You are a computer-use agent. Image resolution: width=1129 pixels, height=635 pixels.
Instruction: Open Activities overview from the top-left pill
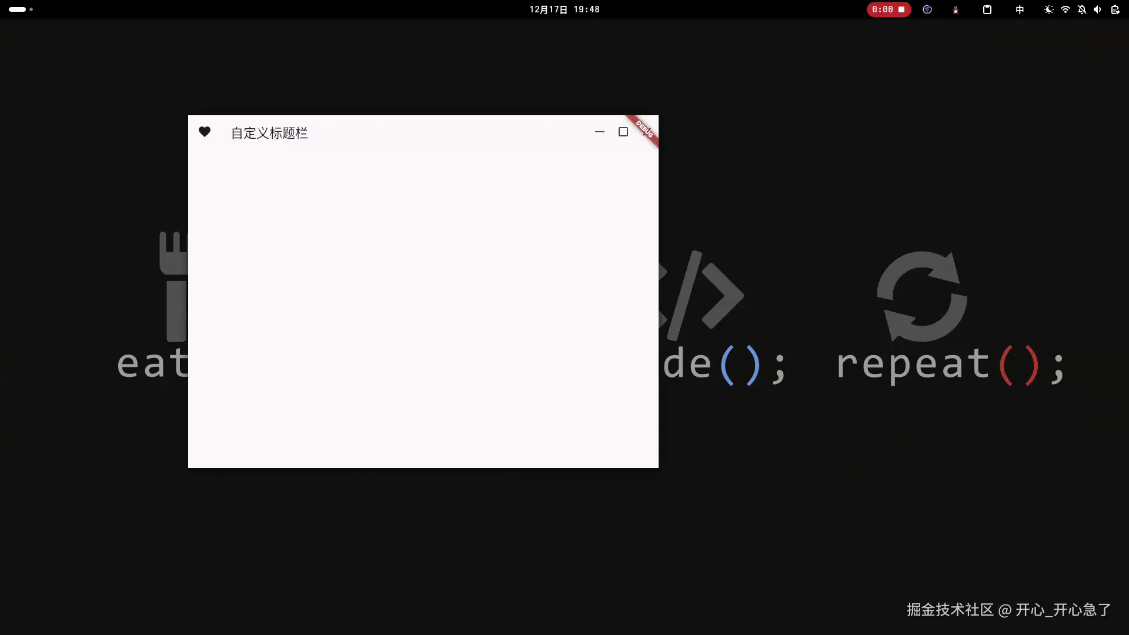pos(17,9)
